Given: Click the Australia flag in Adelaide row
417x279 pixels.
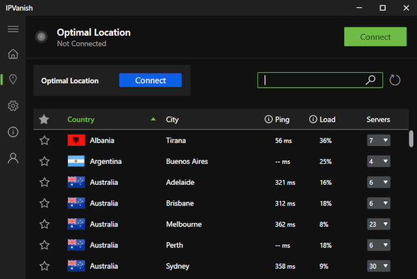Looking at the screenshot, I should point(76,182).
